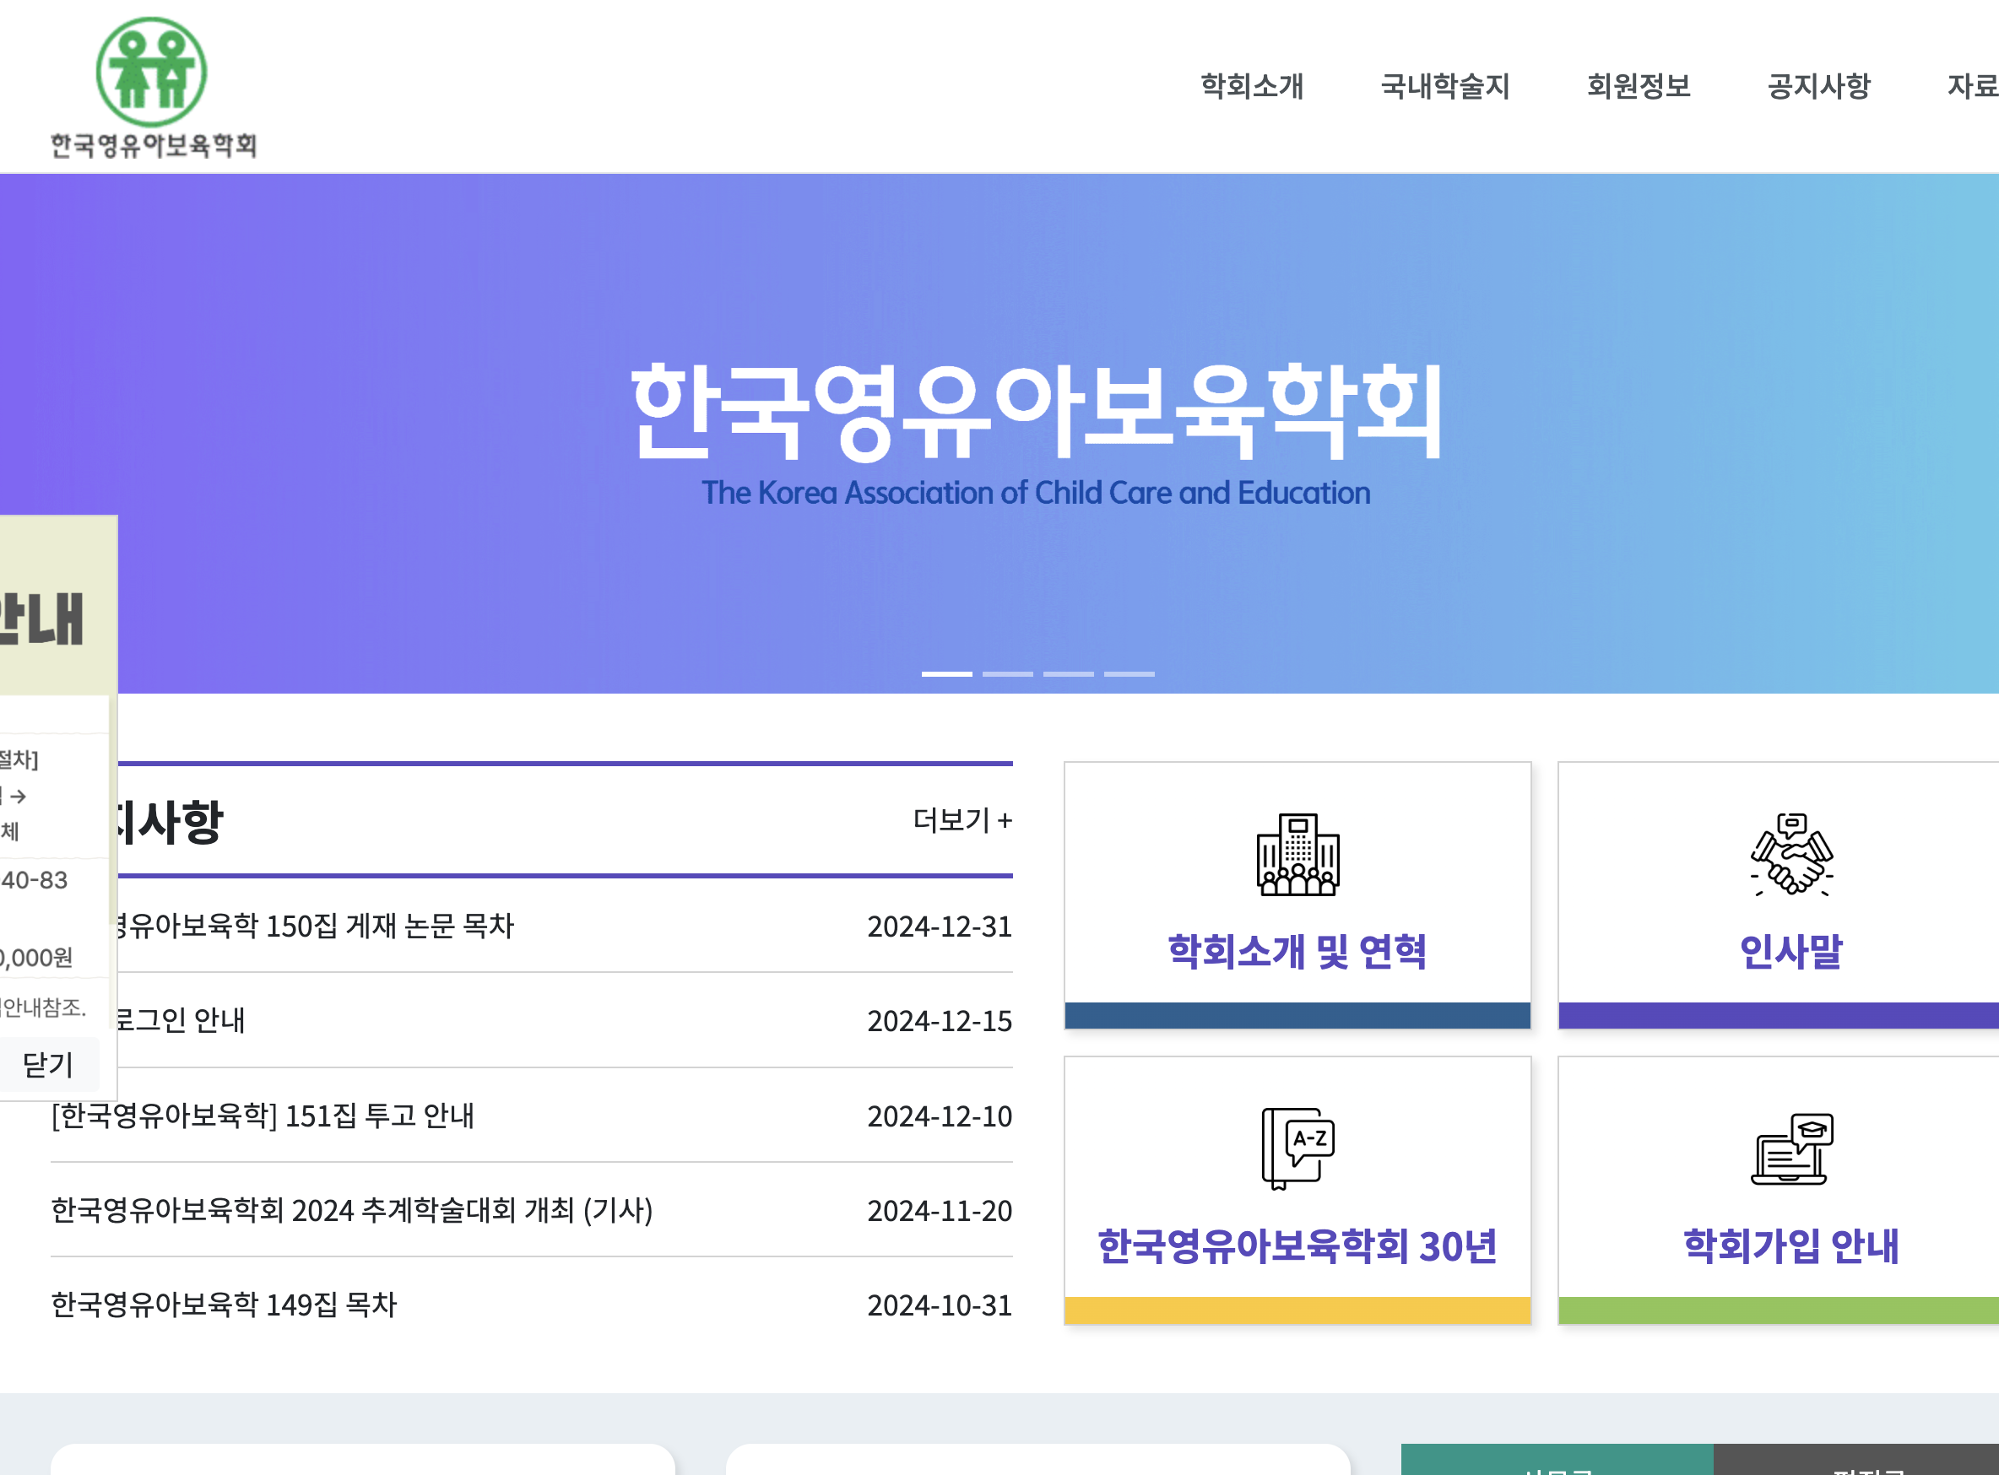Click the handshake icon for 인사말
The width and height of the screenshot is (1999, 1475).
[x=1790, y=855]
